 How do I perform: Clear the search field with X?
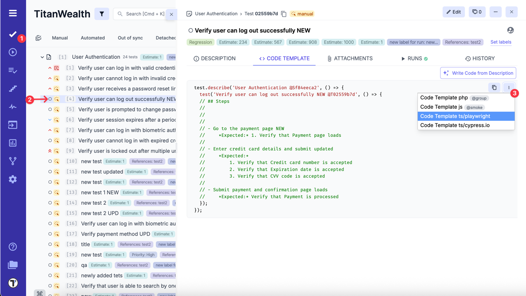click(x=171, y=14)
